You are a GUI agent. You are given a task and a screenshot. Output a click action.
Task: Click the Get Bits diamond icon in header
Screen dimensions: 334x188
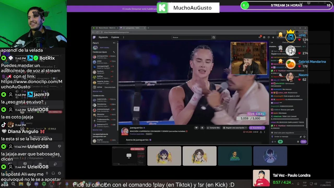(x=273, y=37)
